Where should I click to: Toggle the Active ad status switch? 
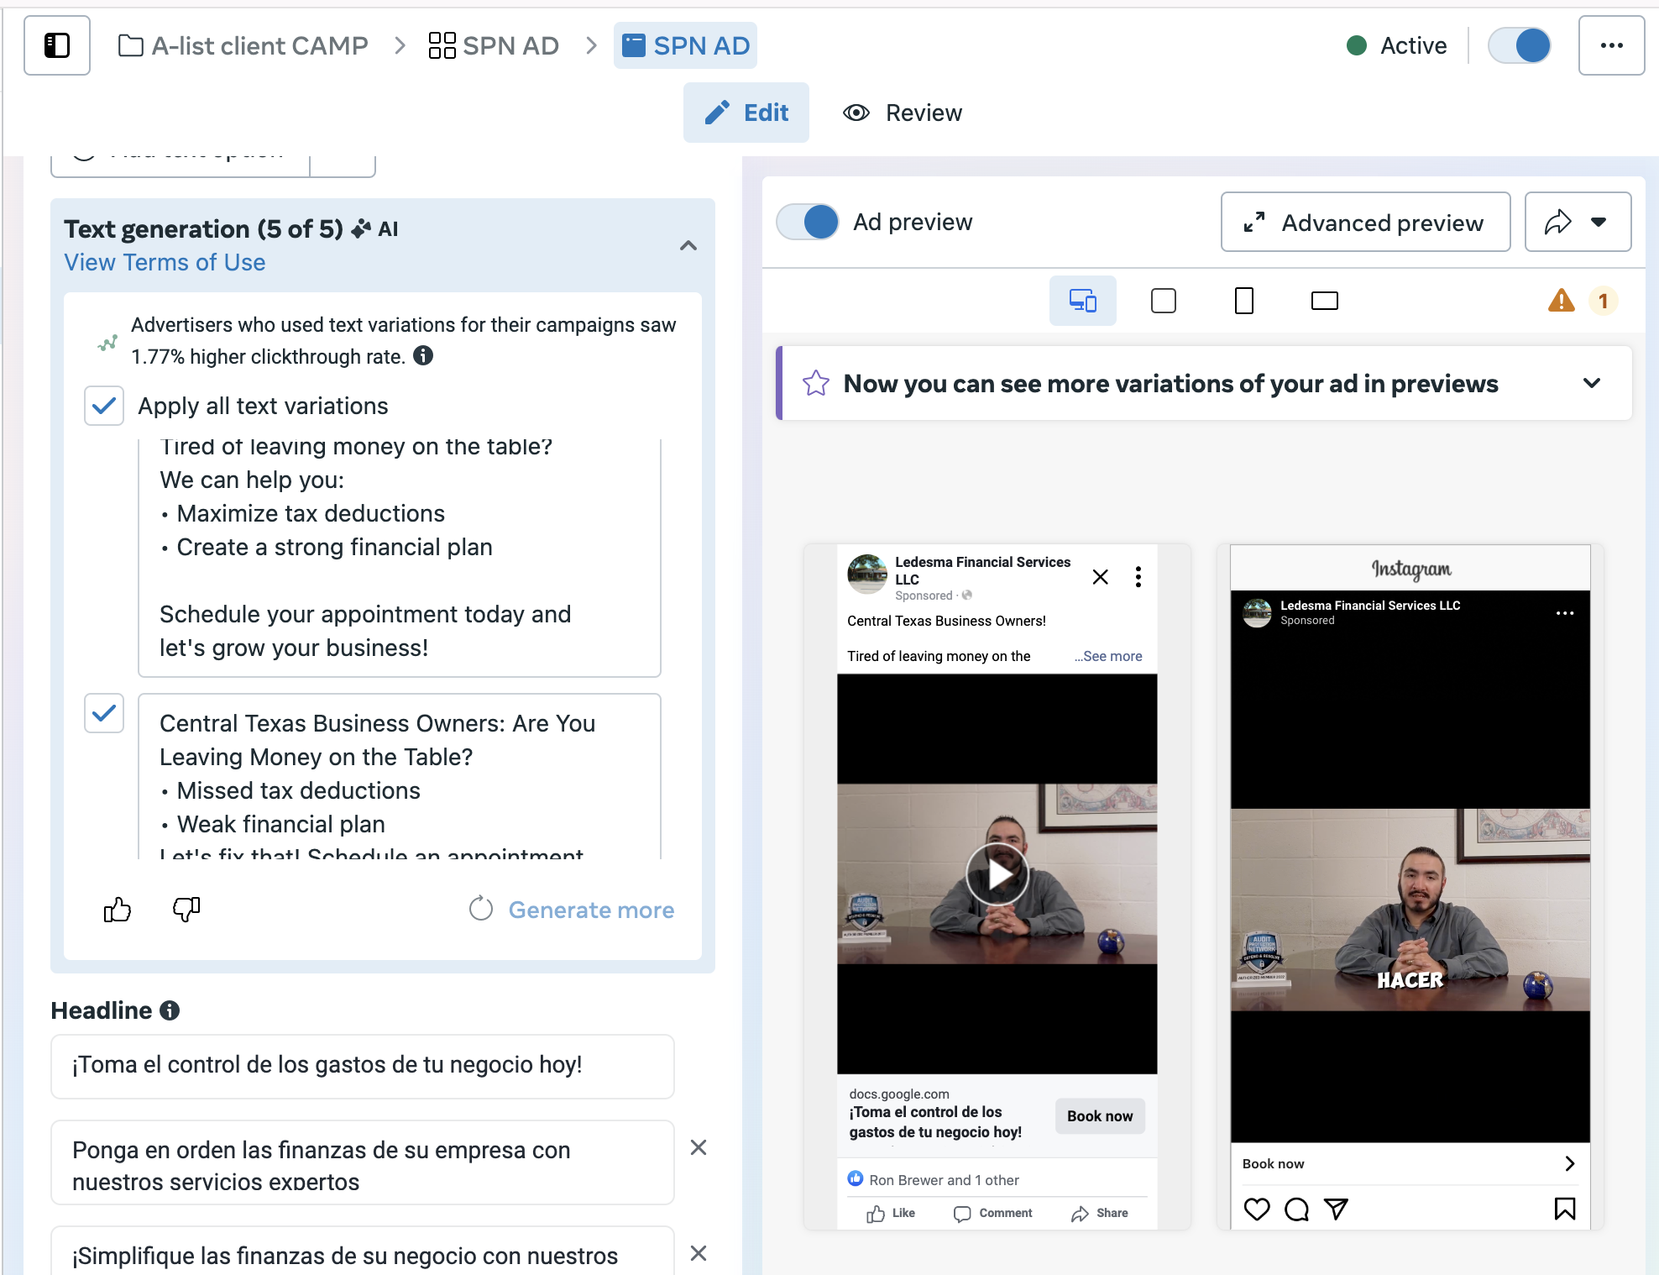[1519, 45]
